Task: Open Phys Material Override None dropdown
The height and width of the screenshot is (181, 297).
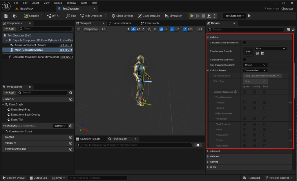Action: coord(271,49)
